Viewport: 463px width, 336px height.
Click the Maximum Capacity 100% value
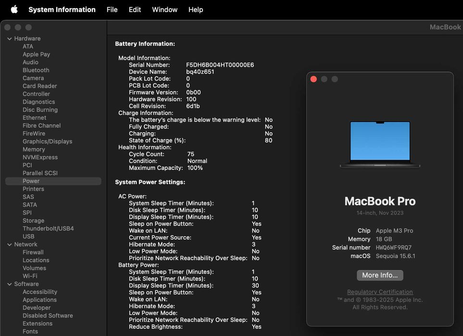point(195,168)
